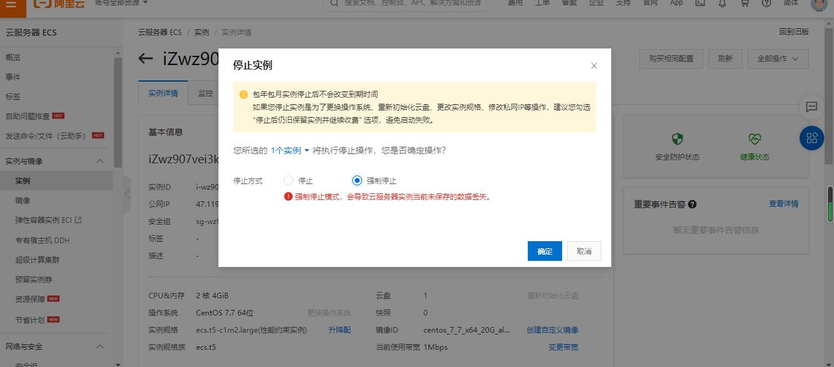Click the 创建自定义镜像 link
Viewport: 834px width, 367px height.
tap(552, 330)
